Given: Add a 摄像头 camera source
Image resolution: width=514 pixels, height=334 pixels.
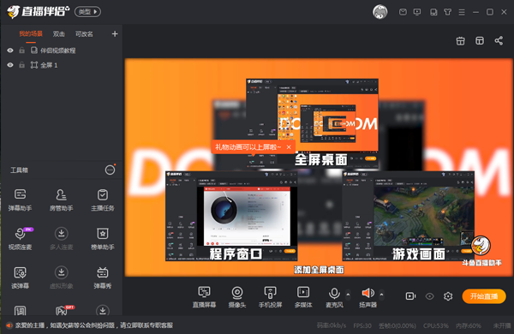Looking at the screenshot, I should (x=237, y=297).
